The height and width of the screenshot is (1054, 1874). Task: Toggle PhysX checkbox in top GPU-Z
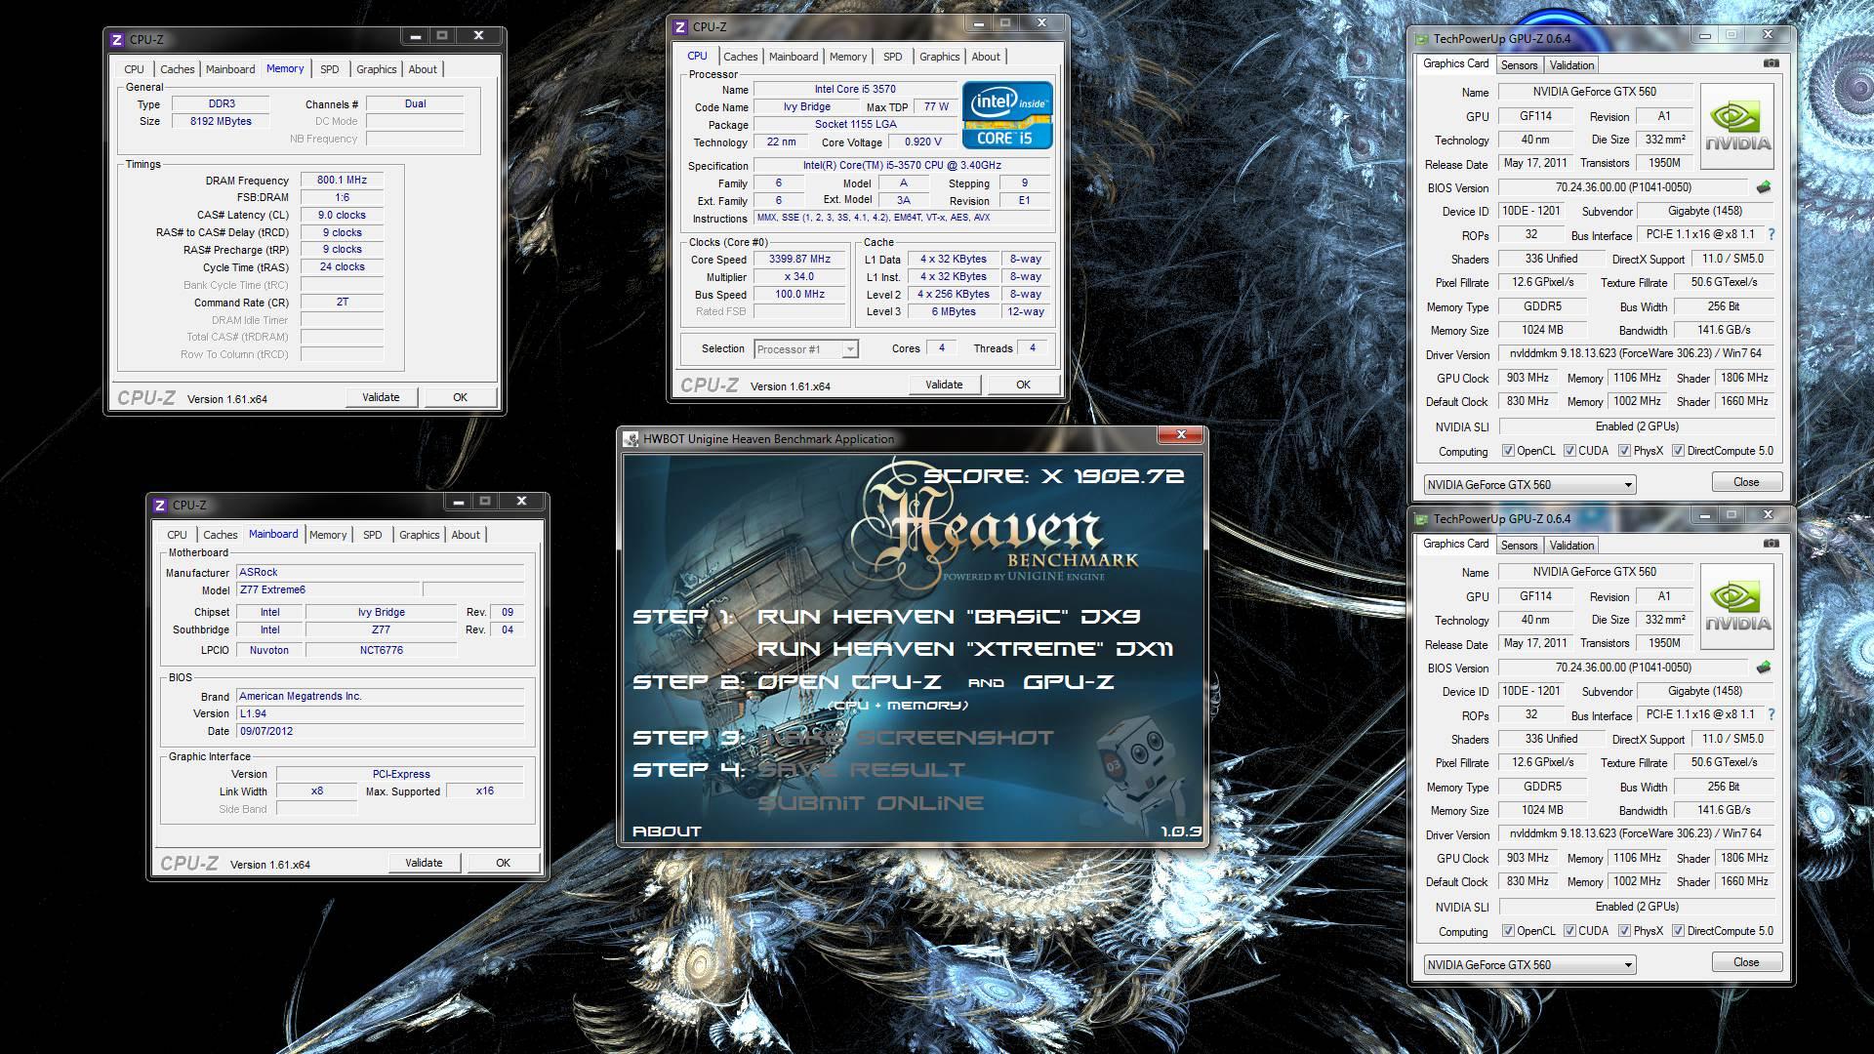click(x=1624, y=451)
